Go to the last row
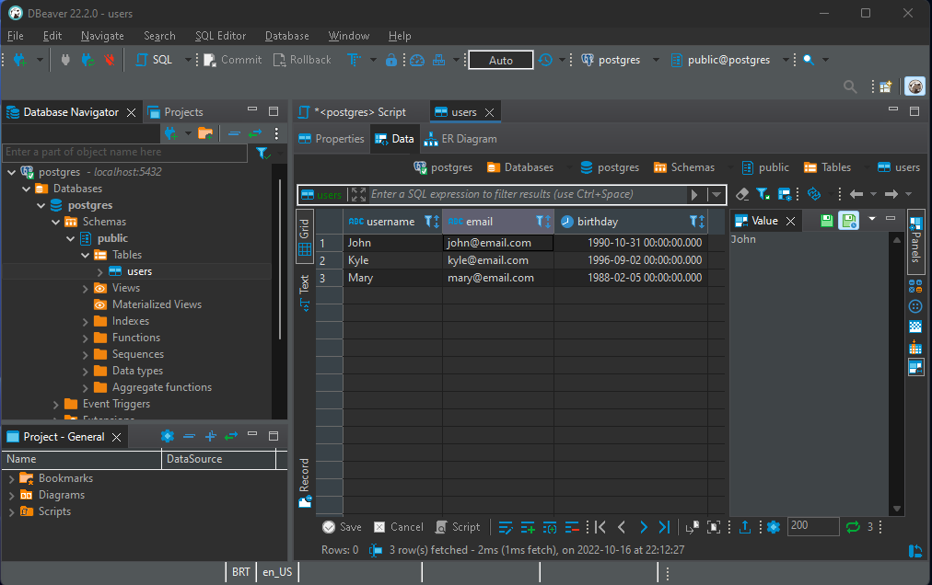The height and width of the screenshot is (585, 932). point(665,527)
